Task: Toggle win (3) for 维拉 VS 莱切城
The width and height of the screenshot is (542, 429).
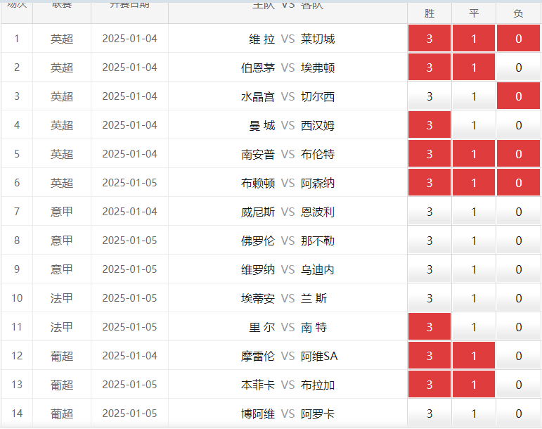Action: [430, 39]
